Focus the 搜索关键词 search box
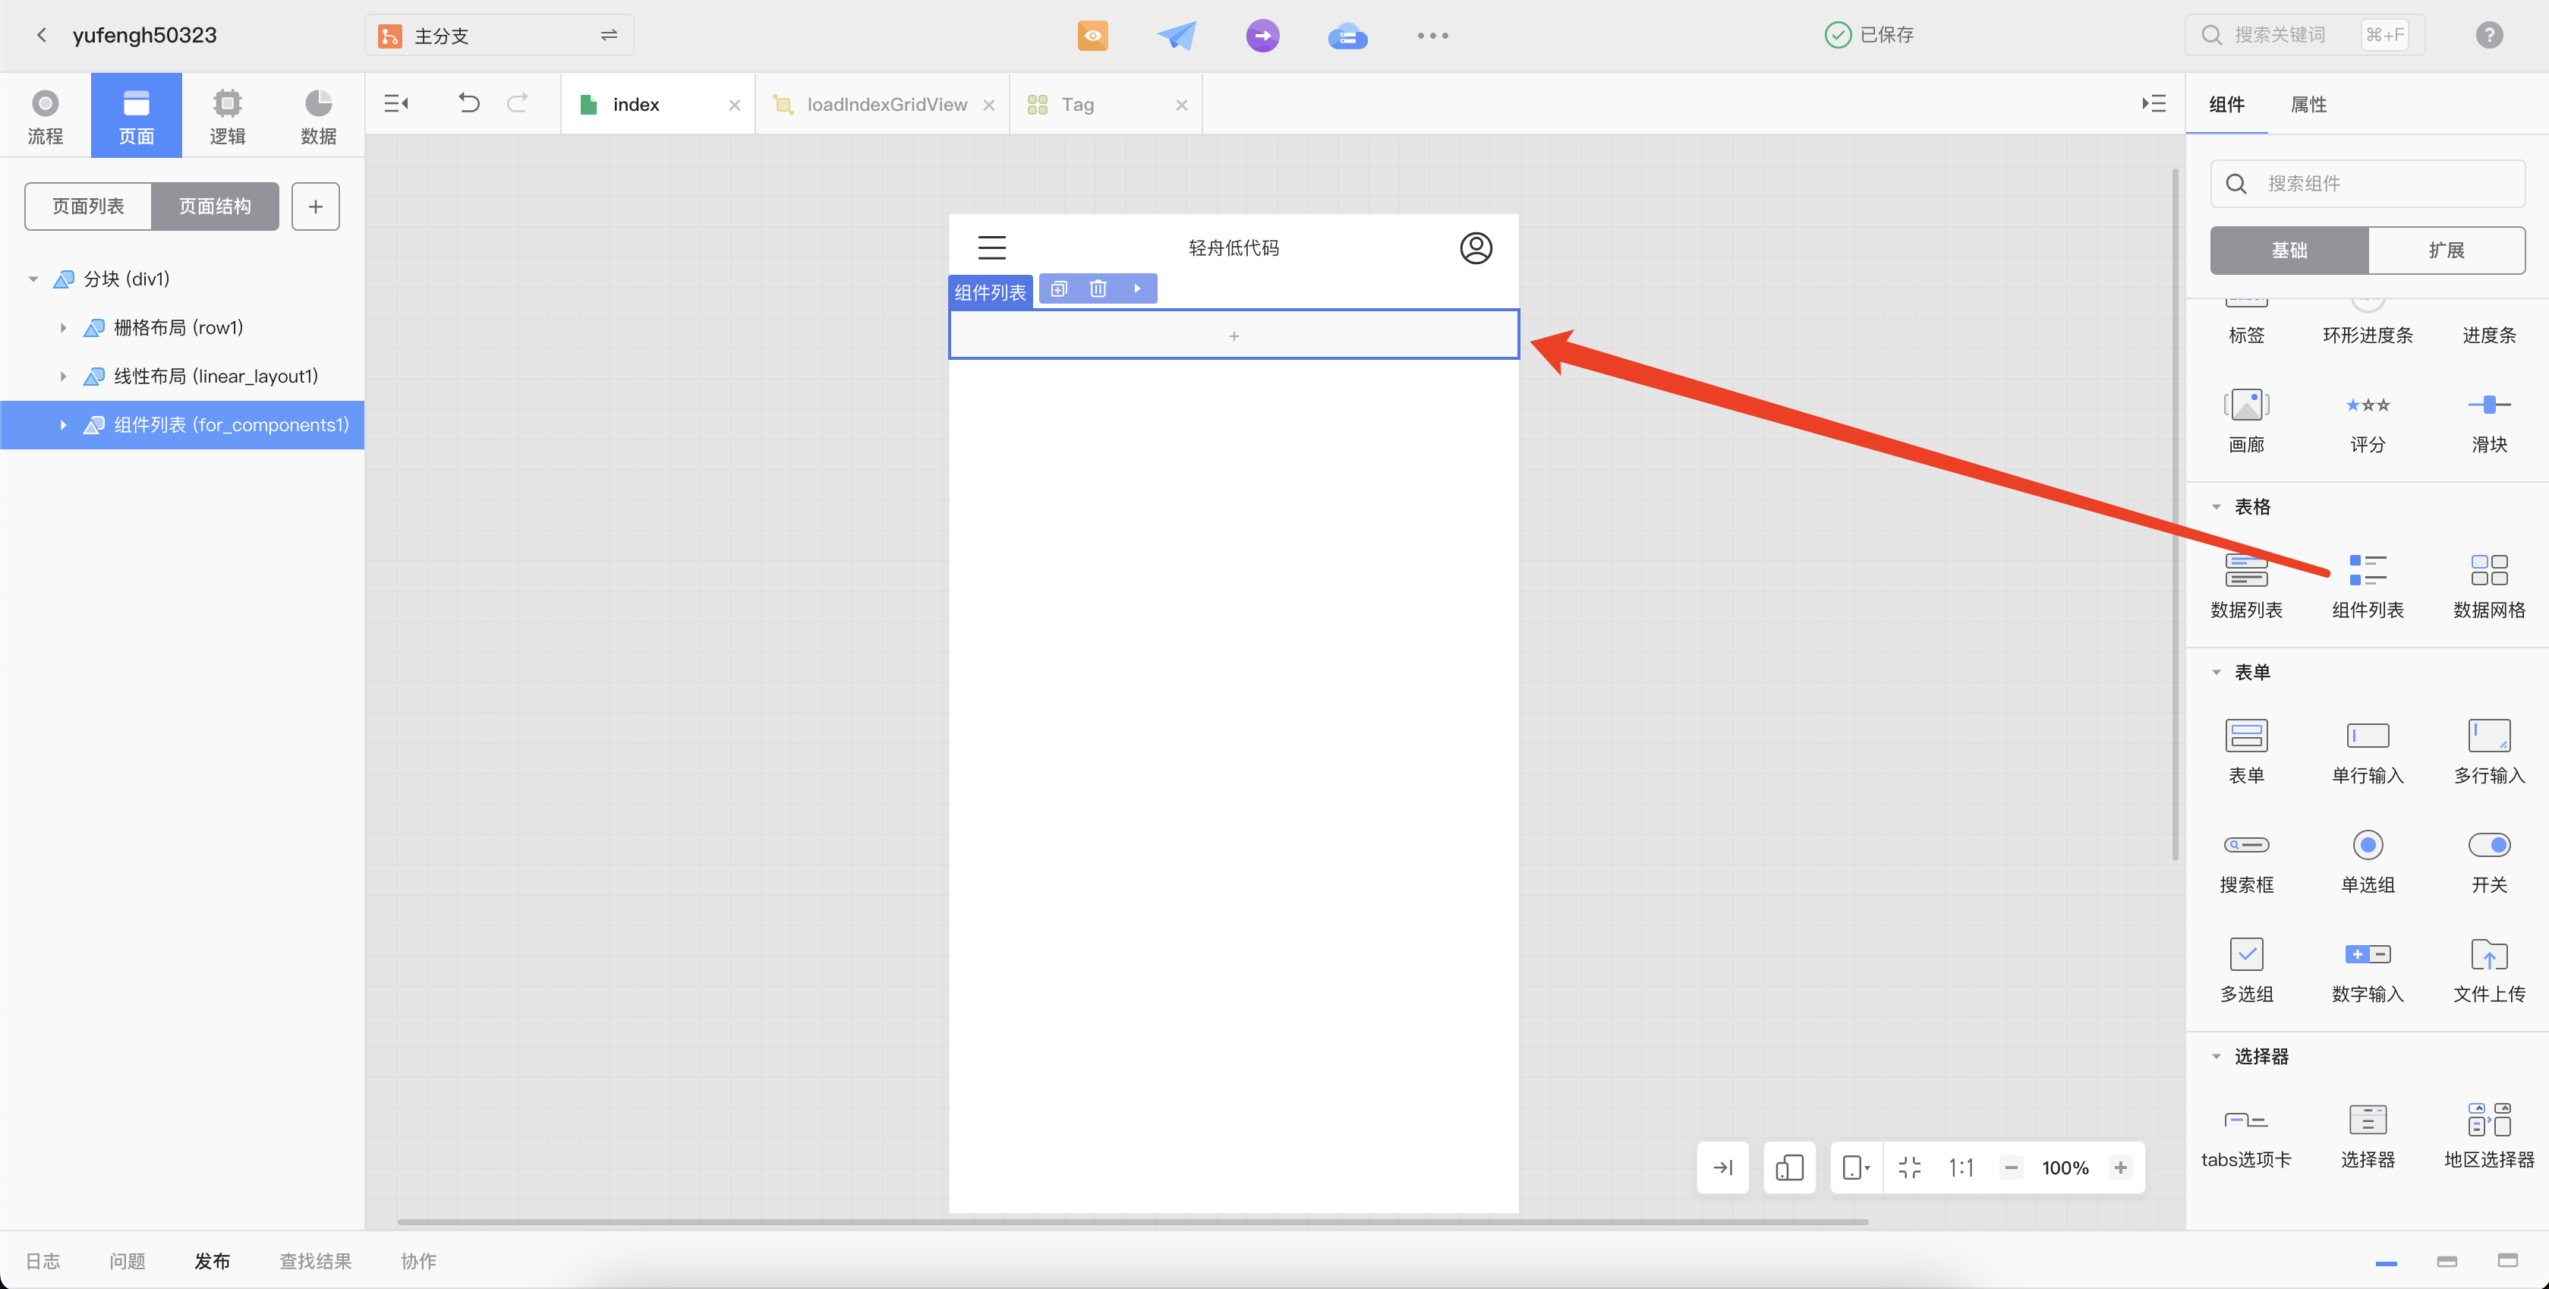 tap(2305, 36)
